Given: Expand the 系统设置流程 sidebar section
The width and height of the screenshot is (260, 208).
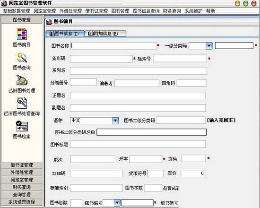Looking at the screenshot, I should pyautogui.click(x=22, y=202).
